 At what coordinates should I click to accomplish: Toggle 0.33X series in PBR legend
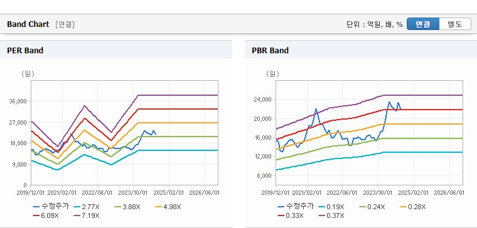[x=291, y=215]
